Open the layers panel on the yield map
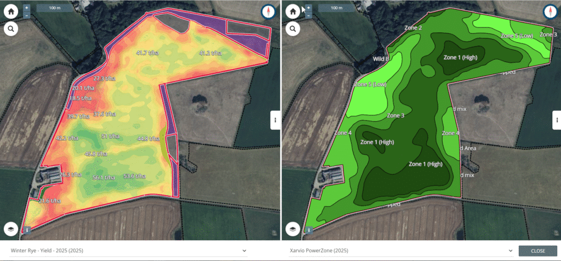 (10, 229)
